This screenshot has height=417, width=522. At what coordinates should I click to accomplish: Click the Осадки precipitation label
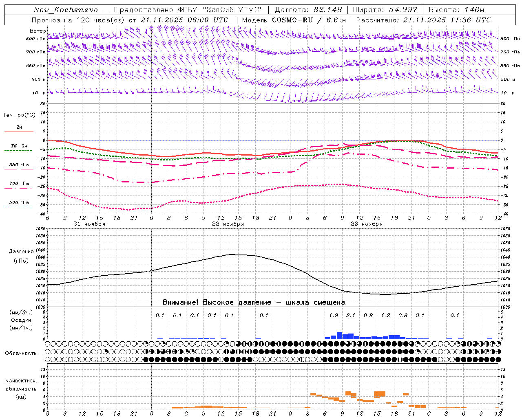[21, 320]
